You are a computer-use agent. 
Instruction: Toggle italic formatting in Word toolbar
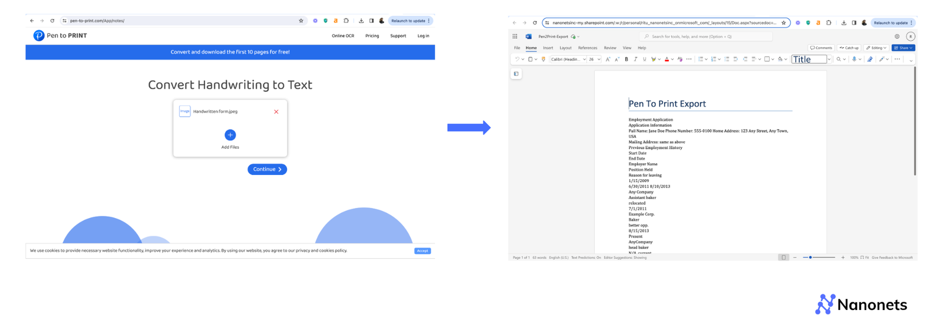(x=635, y=60)
